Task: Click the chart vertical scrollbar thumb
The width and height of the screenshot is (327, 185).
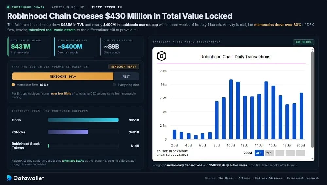Action: (312, 99)
